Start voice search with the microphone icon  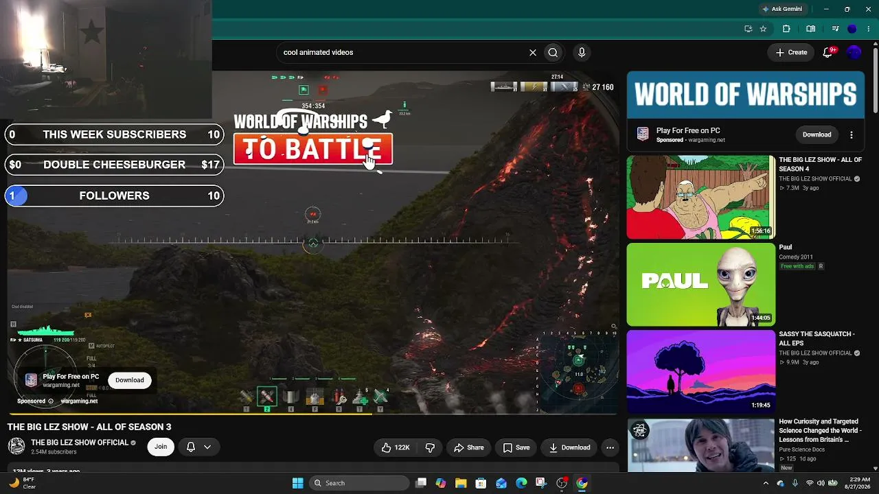(582, 52)
